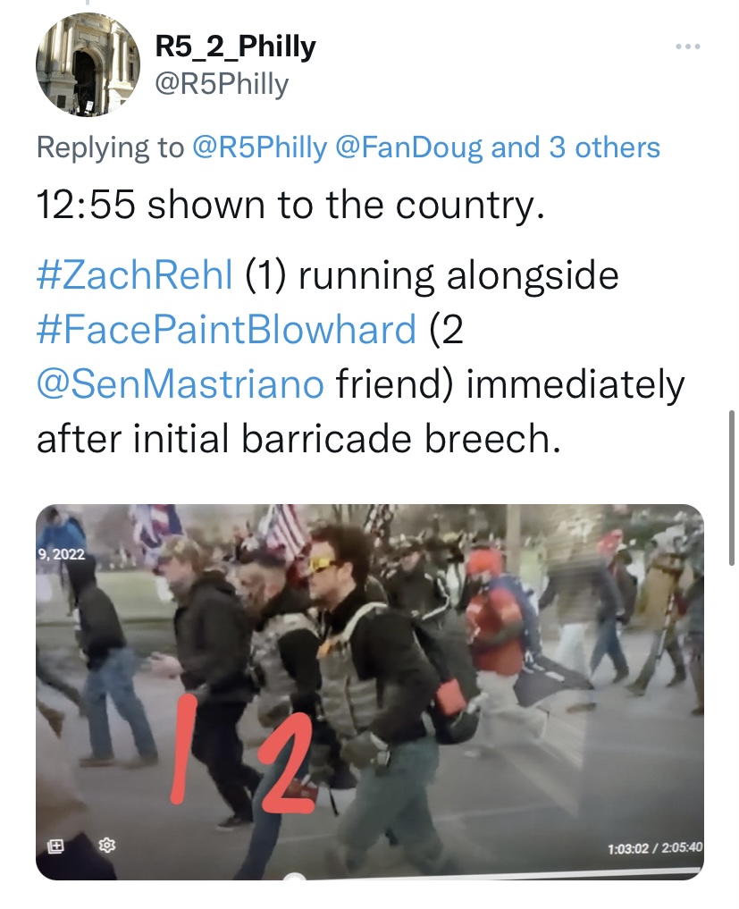
Task: Open the @FanDoug reply mention
Action: [x=408, y=147]
